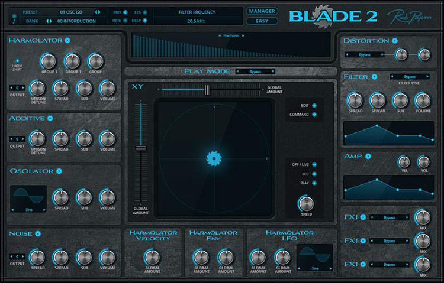Click the Unison Detune knob in Harmolator
Viewport: 444px width, 283px height.
click(38, 88)
